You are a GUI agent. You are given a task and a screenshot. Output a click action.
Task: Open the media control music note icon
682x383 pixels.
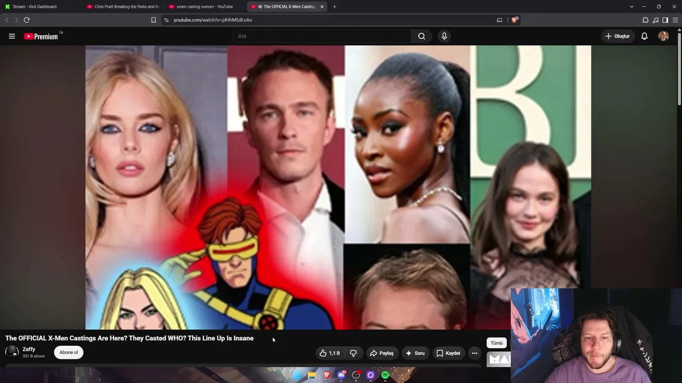[655, 20]
